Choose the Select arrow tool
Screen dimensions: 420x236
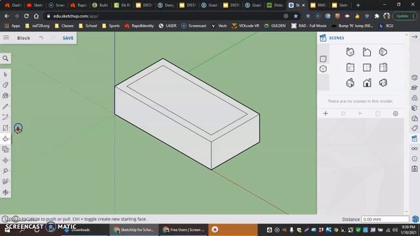pos(5,74)
